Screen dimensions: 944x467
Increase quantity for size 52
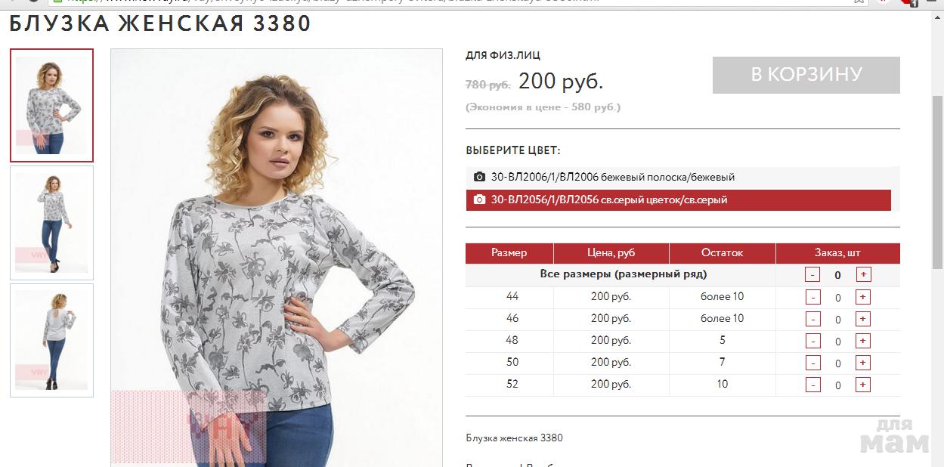pyautogui.click(x=863, y=385)
